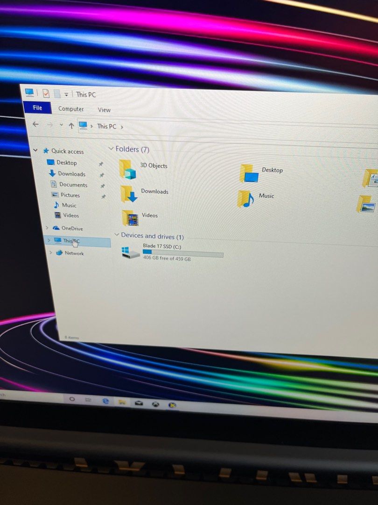Open Pictures in the navigation pane

click(x=70, y=195)
